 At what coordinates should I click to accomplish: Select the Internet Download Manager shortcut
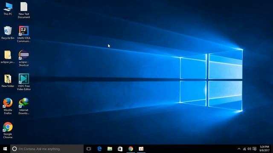(24, 106)
